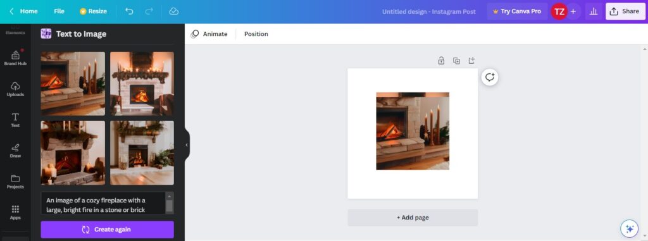648x241 pixels.
Task: Open the Apps sidebar tab
Action: (15, 212)
